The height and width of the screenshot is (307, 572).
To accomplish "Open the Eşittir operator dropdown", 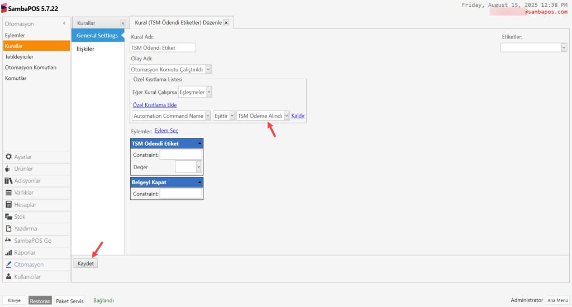I will (x=232, y=116).
